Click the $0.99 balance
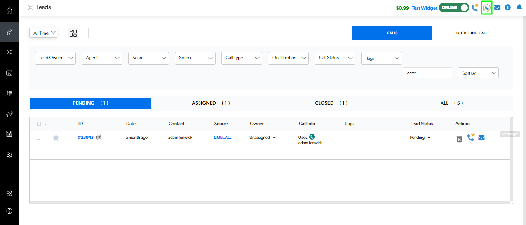This screenshot has height=225, width=526. [402, 8]
